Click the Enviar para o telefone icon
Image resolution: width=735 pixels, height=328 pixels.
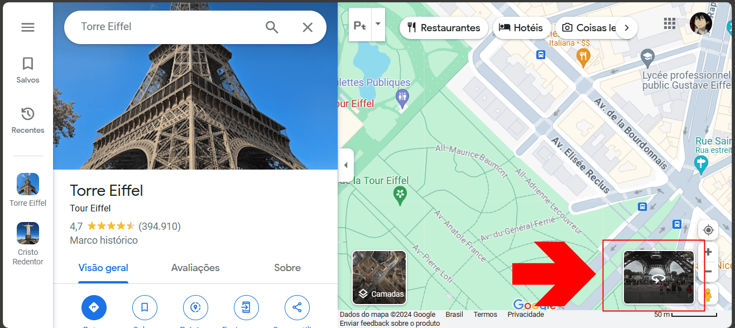click(246, 307)
